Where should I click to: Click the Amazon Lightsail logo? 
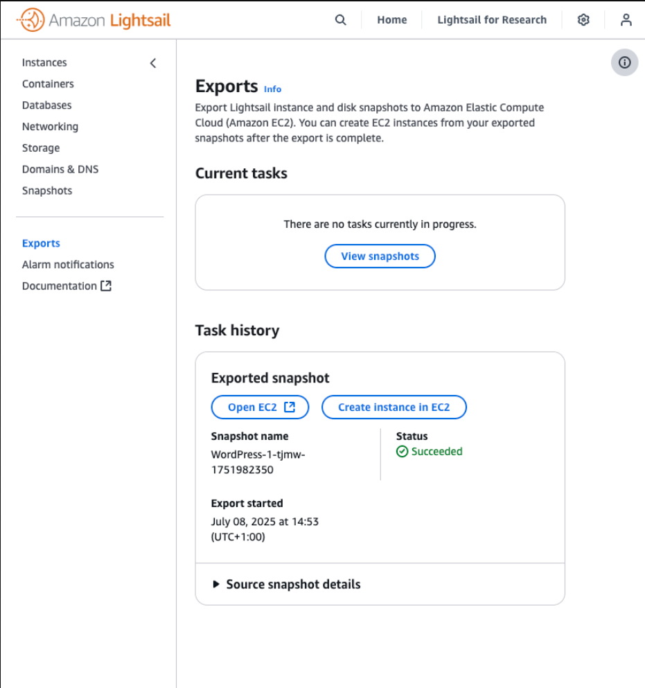point(94,20)
